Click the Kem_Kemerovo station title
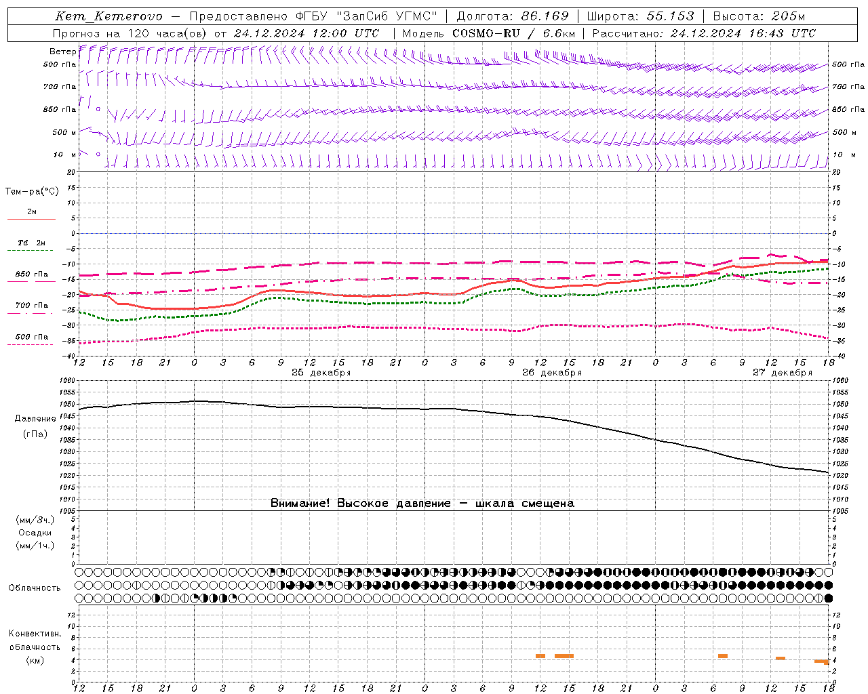 [x=108, y=16]
